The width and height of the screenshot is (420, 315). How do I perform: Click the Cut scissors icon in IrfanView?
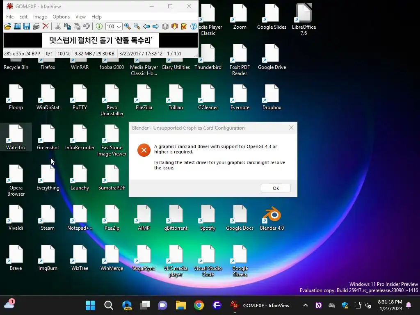[58, 26]
